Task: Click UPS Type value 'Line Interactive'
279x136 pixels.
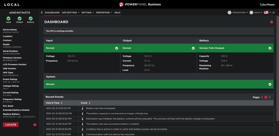Action: coord(11,75)
